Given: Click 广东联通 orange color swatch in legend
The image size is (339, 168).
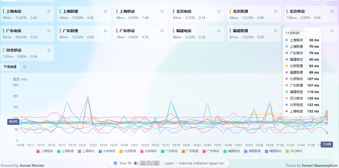Looking at the screenshot, I should pos(184,151).
